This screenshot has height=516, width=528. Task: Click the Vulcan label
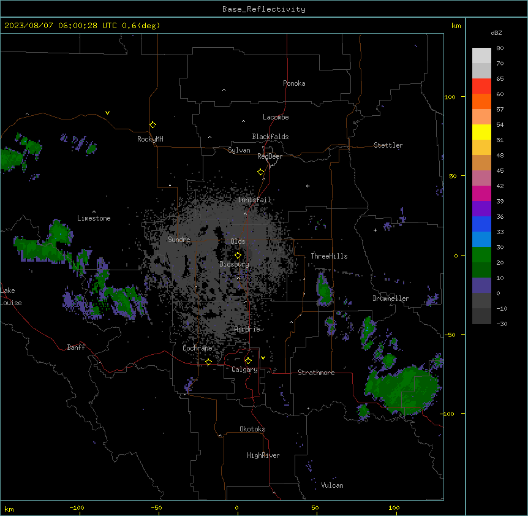coord(333,485)
